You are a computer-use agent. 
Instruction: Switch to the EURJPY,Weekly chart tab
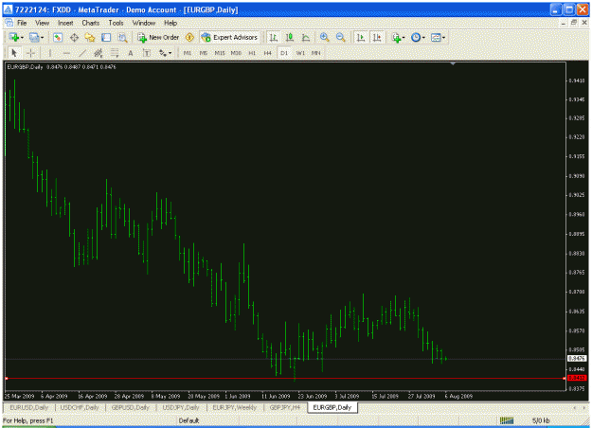click(x=235, y=407)
